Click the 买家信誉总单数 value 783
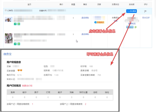This screenshot has width=156, height=112. 99,75
